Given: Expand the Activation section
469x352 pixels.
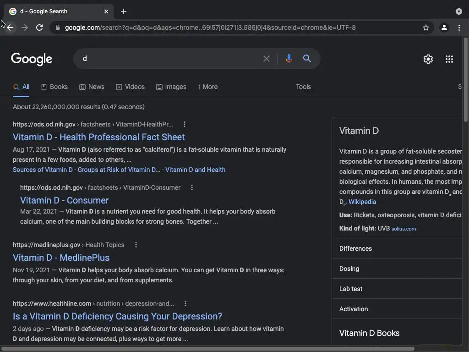Looking at the screenshot, I should 397,309.
